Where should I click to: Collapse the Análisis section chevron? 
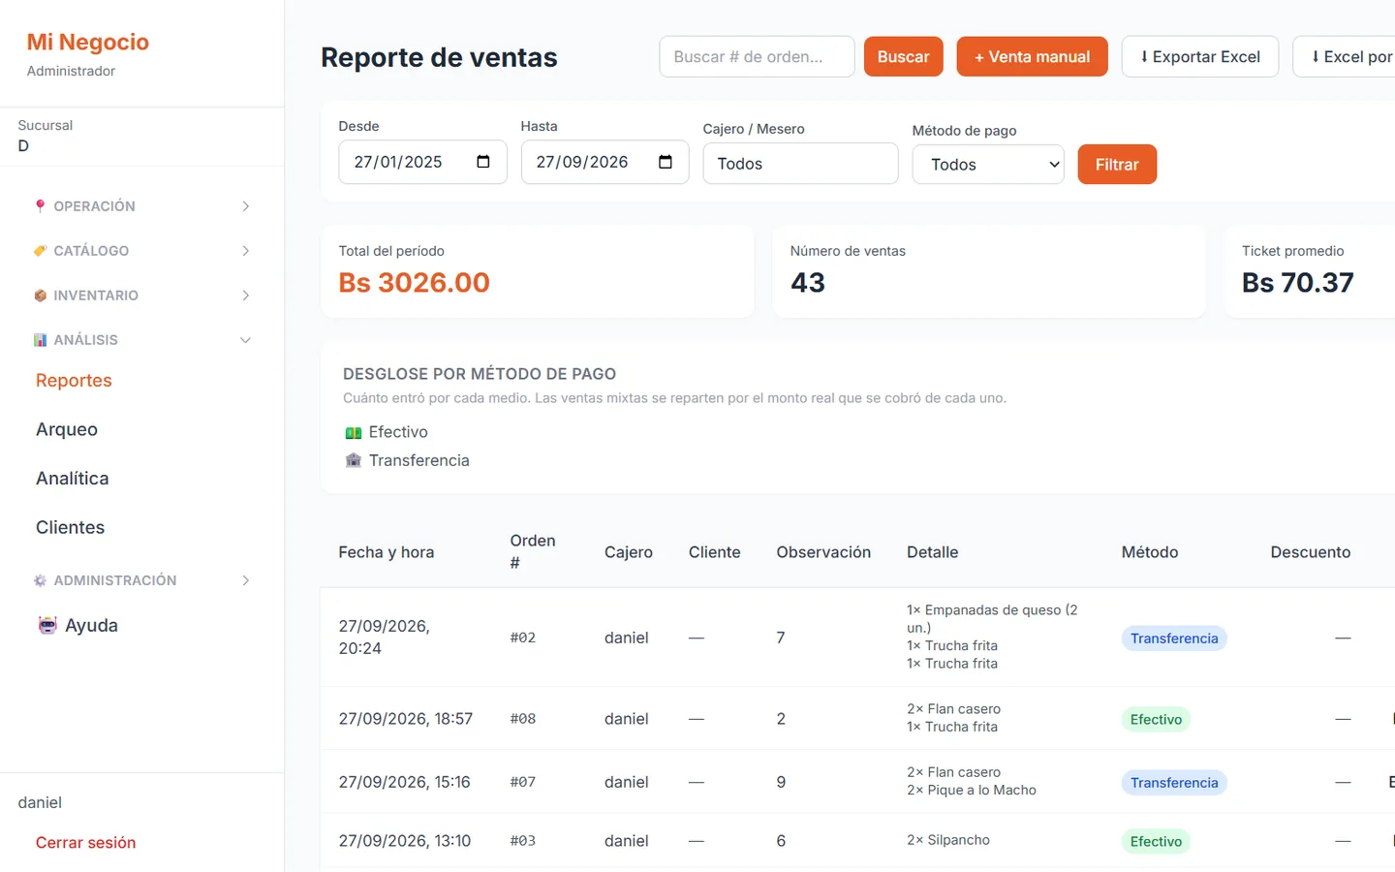[246, 340]
